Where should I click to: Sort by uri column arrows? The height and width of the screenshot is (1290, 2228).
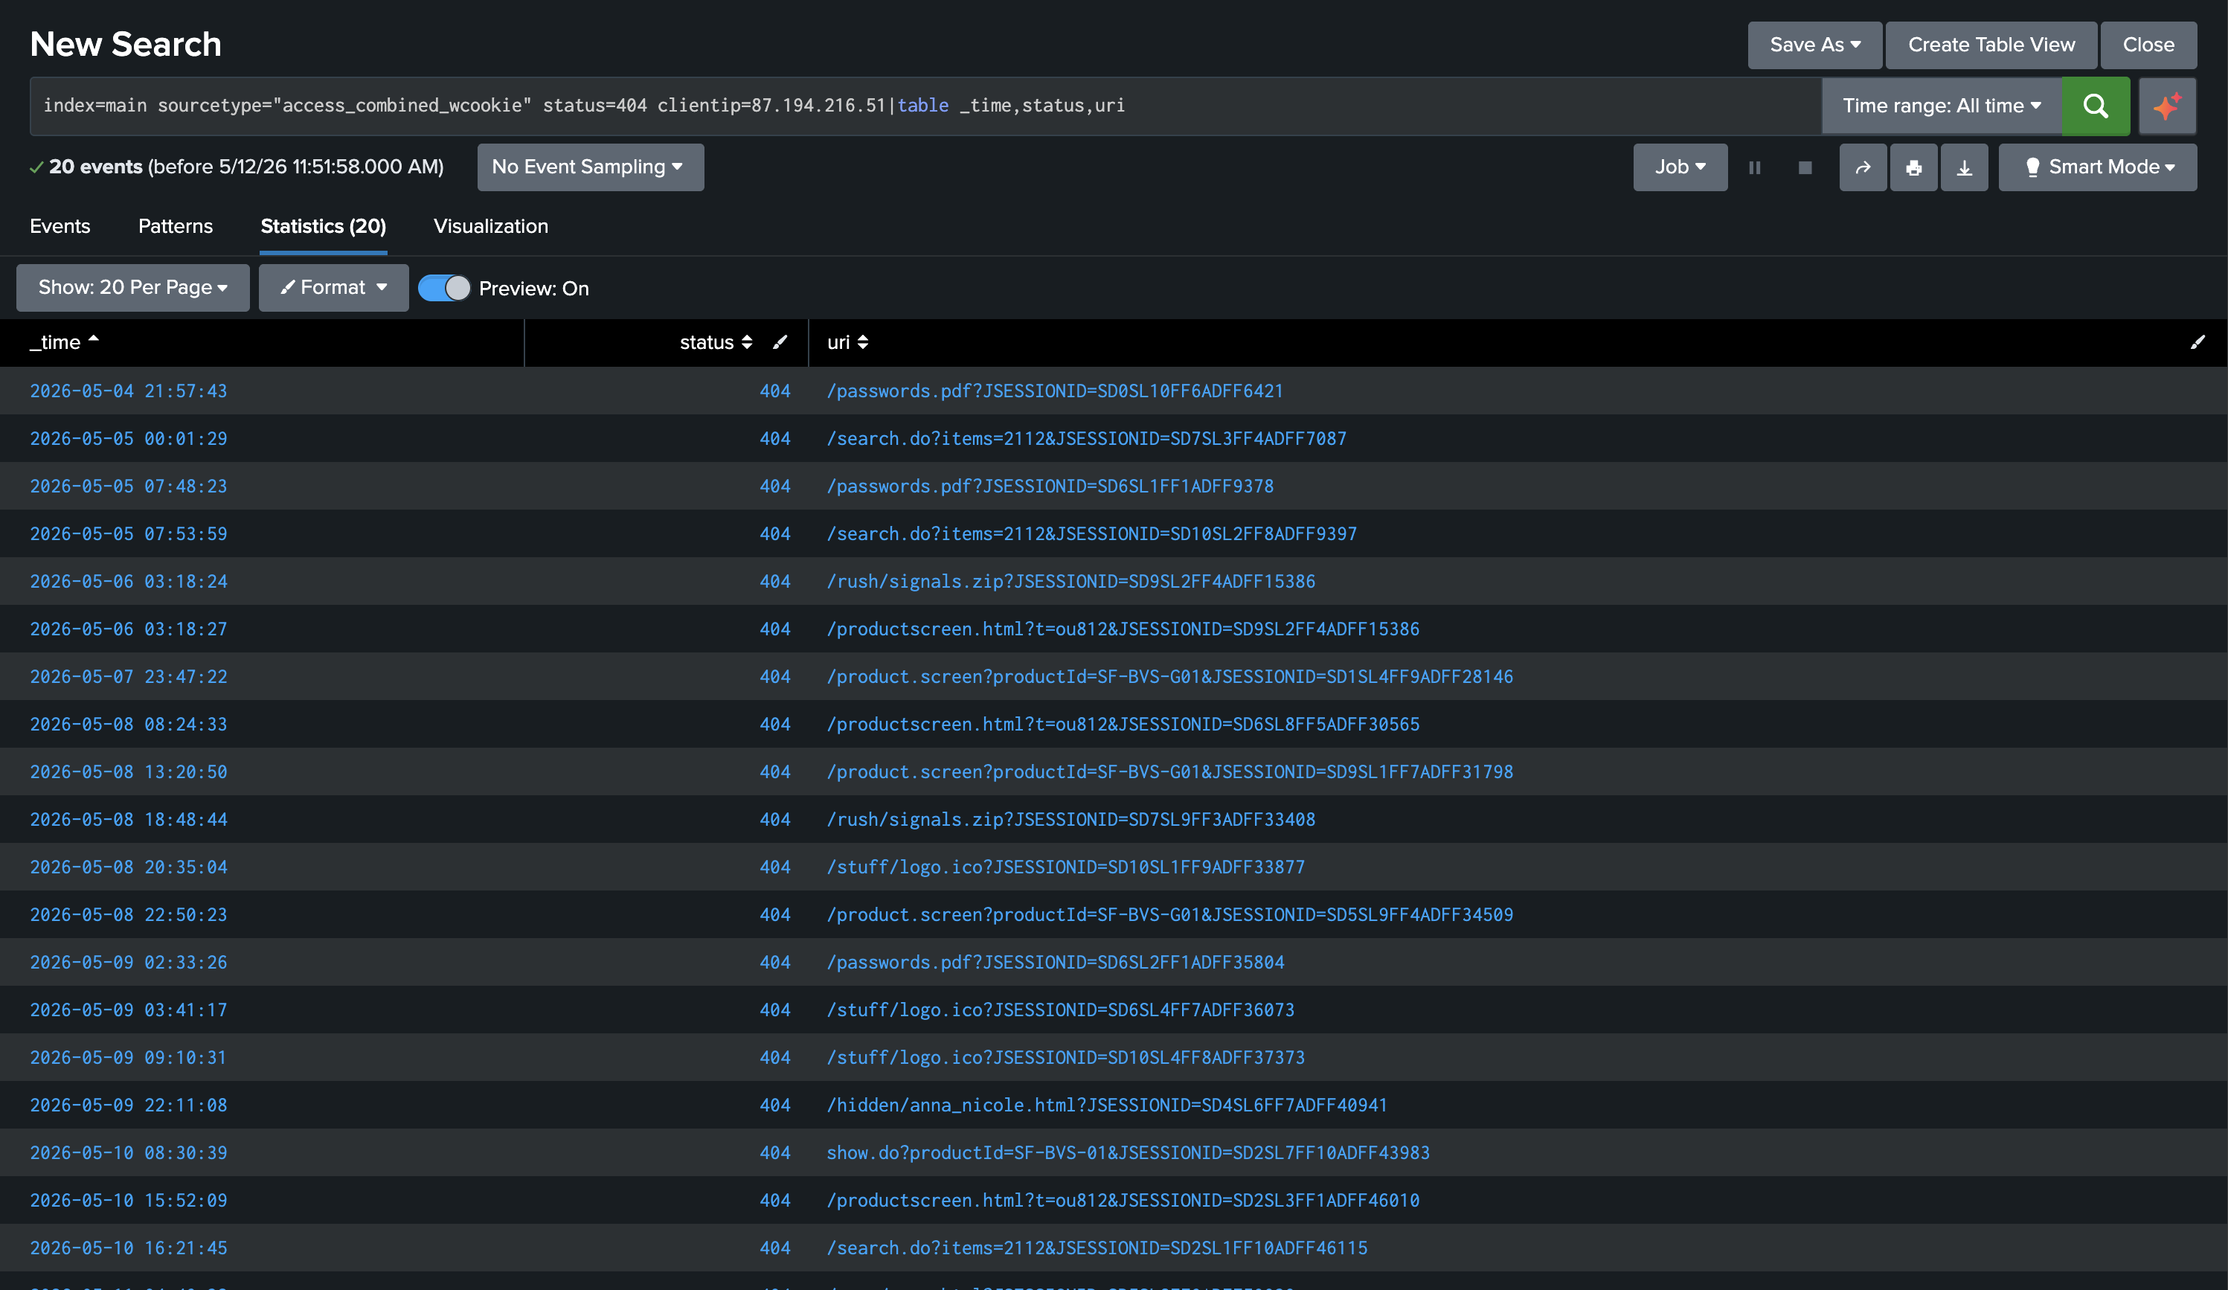863,342
